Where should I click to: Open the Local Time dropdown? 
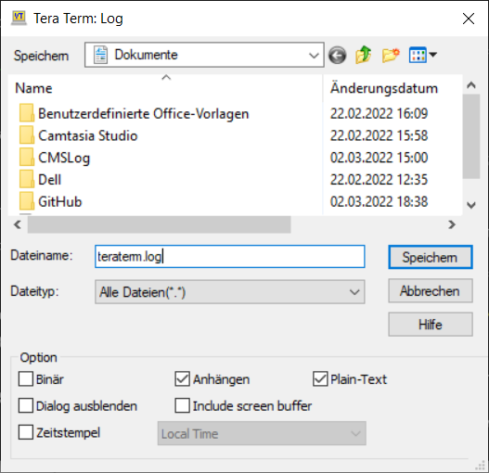point(262,433)
